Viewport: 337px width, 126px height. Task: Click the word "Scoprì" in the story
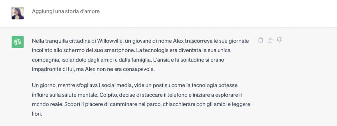pyautogui.click(x=56, y=104)
